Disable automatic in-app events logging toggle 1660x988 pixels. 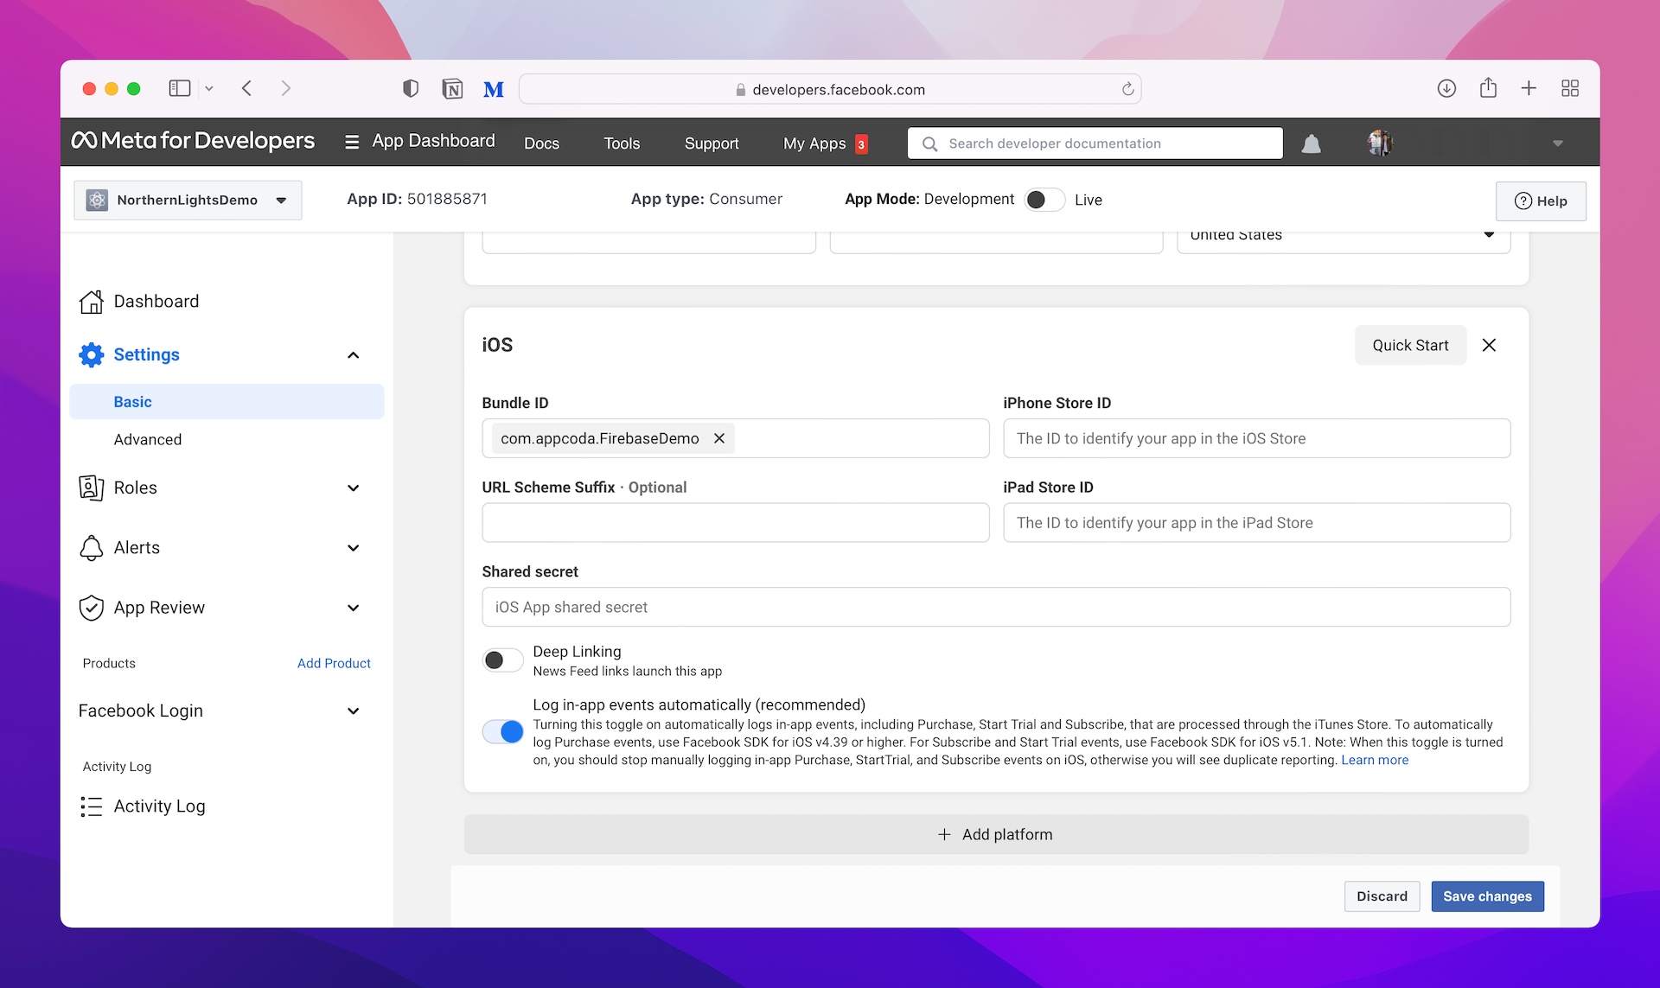click(502, 731)
